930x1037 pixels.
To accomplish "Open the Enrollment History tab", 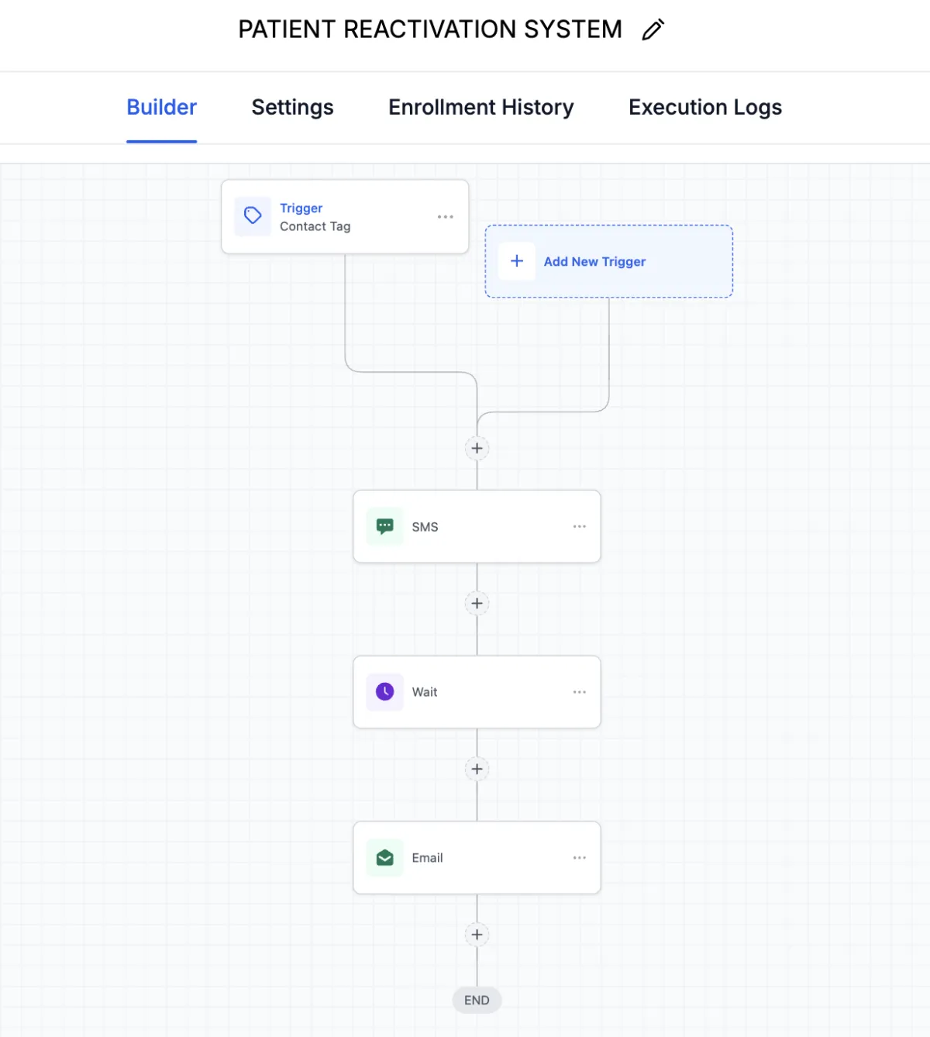I will click(x=480, y=107).
